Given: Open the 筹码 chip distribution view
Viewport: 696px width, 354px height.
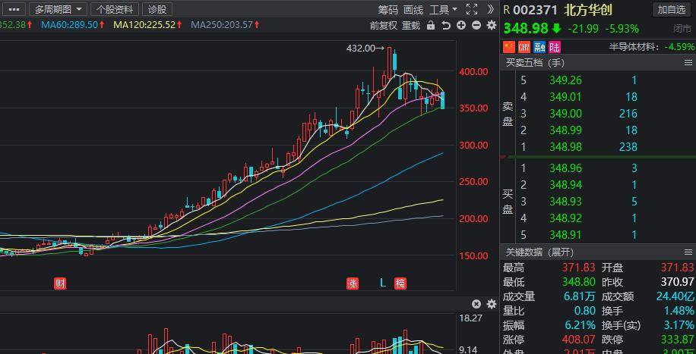Looking at the screenshot, I should [388, 9].
